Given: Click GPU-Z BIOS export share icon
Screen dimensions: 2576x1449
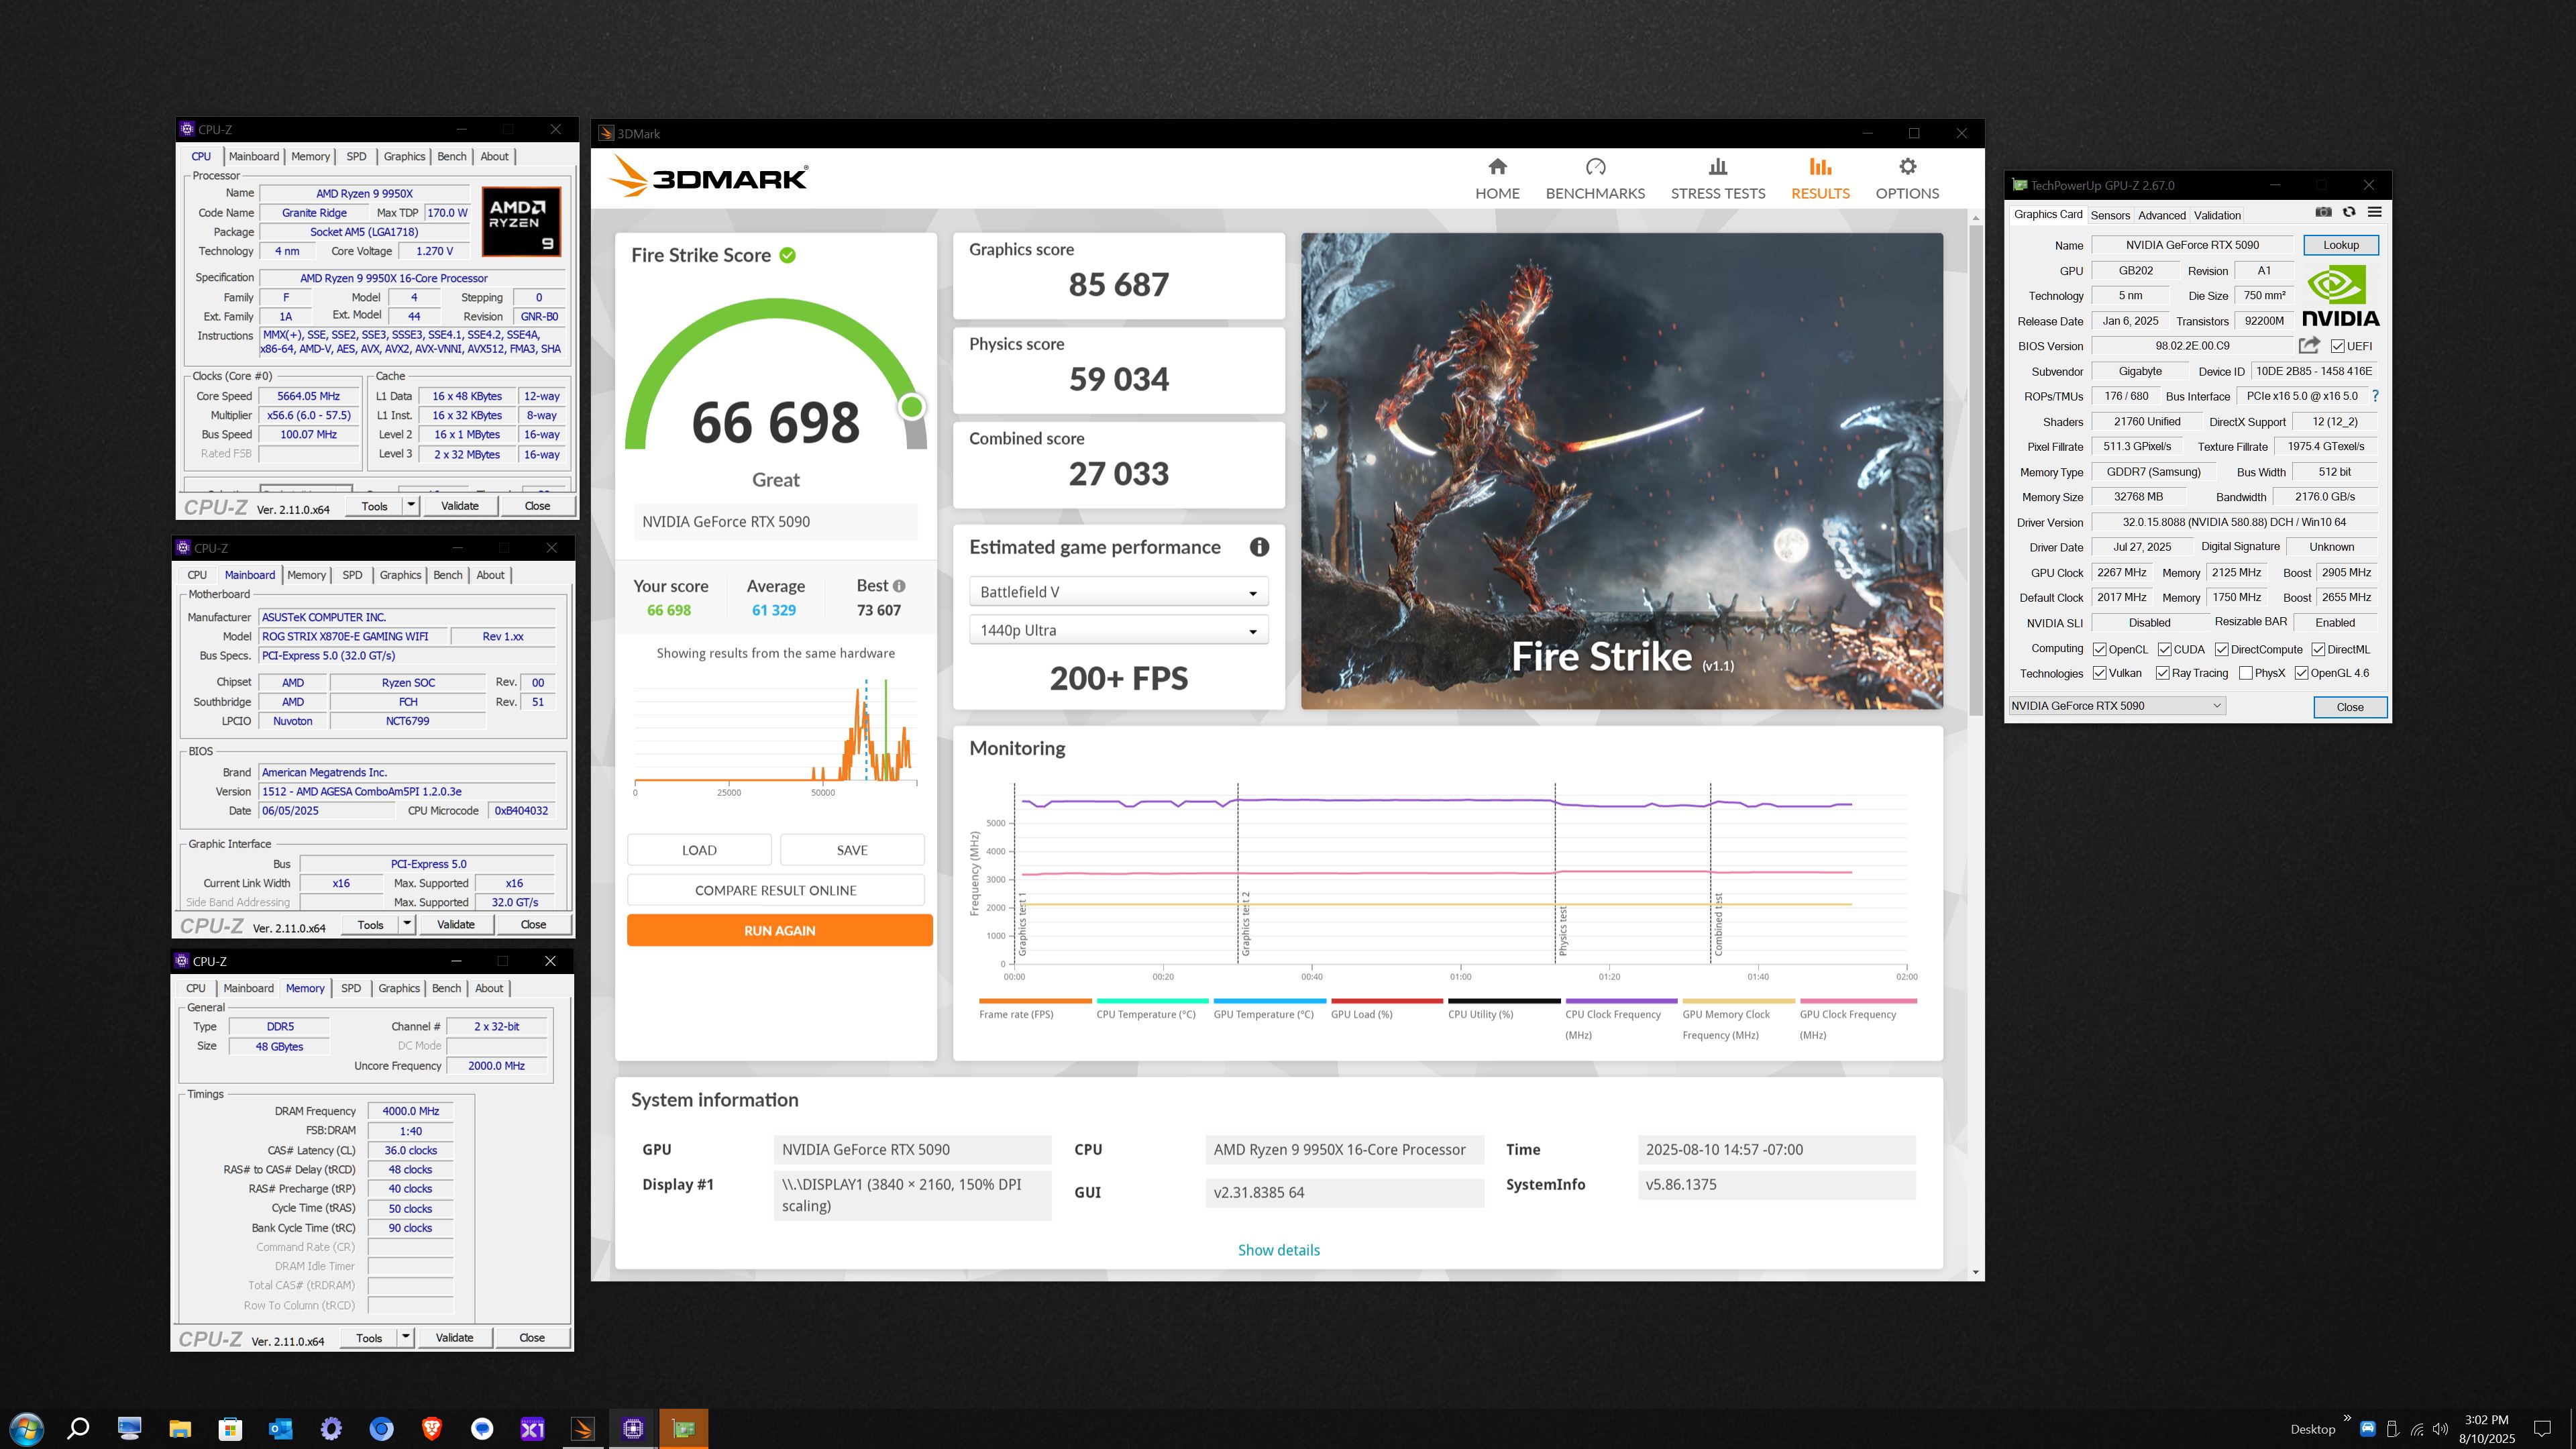Looking at the screenshot, I should pos(2309,345).
